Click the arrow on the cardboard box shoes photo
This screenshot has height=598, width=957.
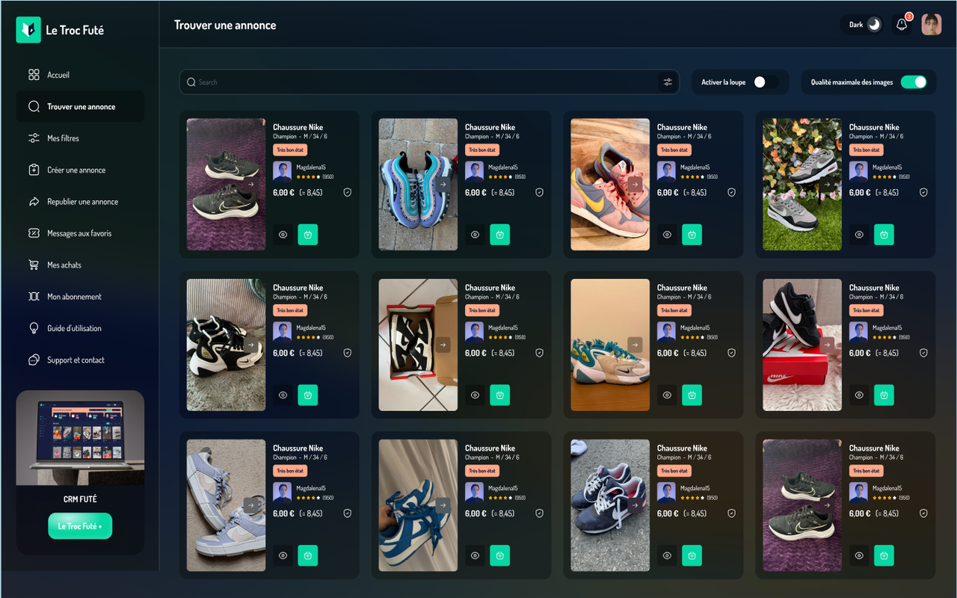tap(443, 345)
